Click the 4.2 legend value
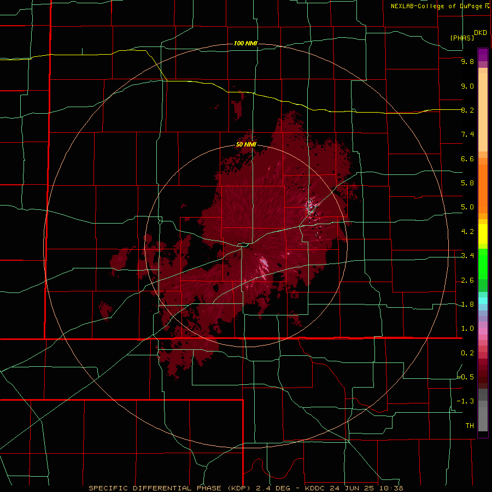This screenshot has height=492, width=492. tap(467, 232)
